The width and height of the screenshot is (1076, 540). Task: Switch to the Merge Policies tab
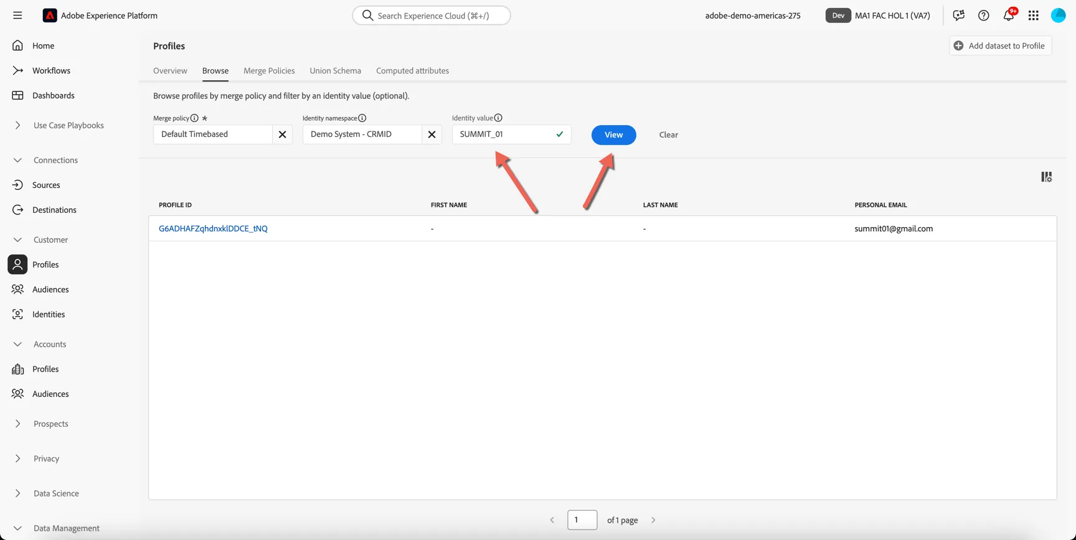[269, 71]
